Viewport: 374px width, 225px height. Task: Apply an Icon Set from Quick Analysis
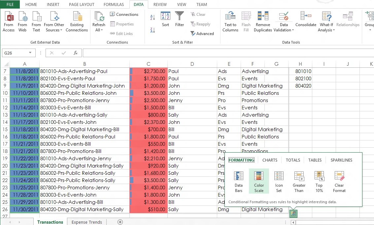279,181
